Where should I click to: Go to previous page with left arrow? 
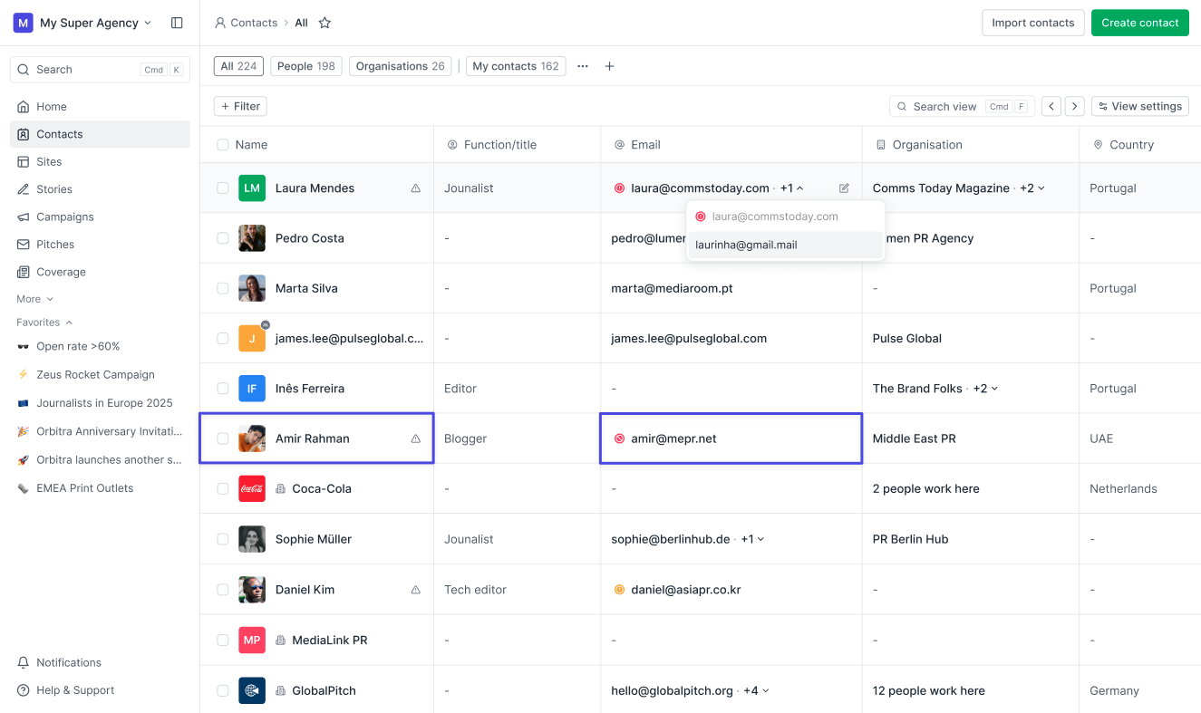click(x=1051, y=106)
